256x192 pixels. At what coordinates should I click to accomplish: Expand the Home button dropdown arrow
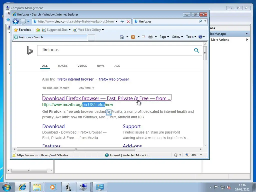pyautogui.click(x=127, y=37)
